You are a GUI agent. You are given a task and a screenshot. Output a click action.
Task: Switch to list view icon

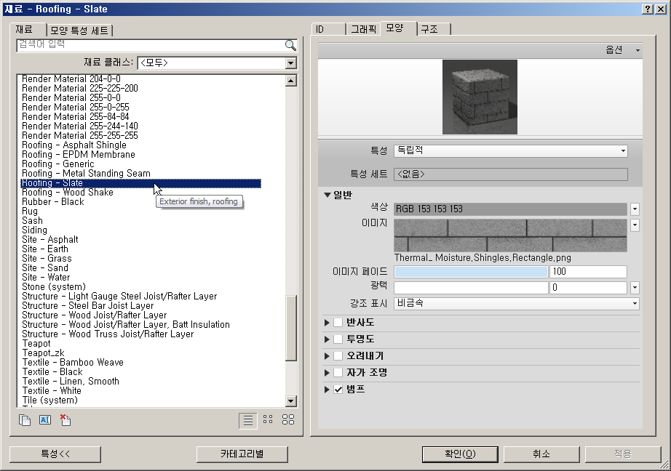[247, 420]
